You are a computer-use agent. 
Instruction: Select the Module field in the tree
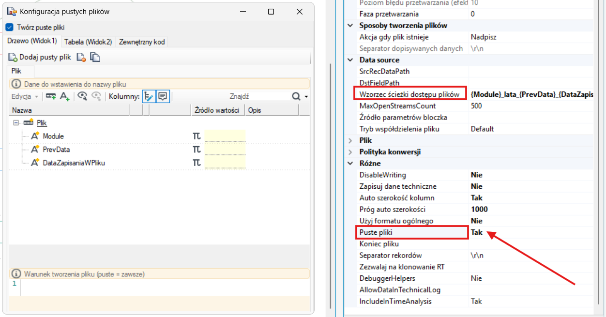point(53,136)
